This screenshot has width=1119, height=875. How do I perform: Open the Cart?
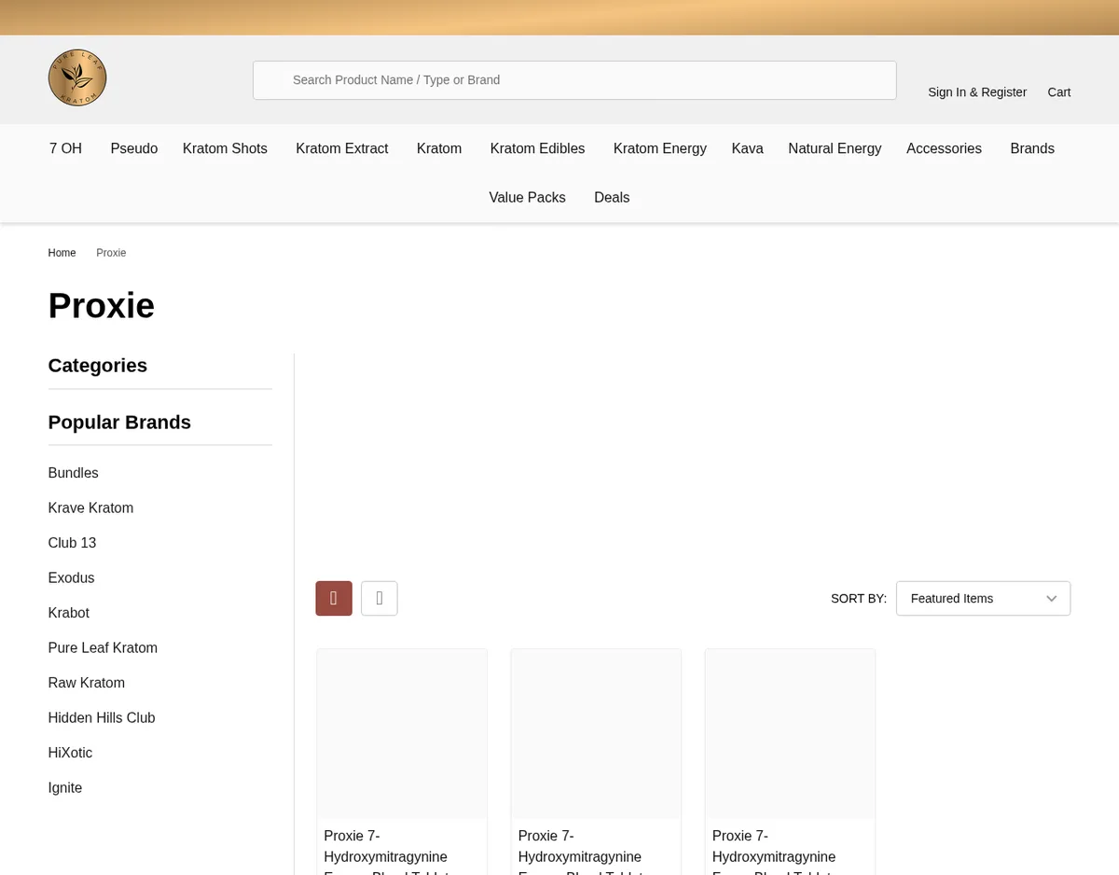pyautogui.click(x=1059, y=92)
